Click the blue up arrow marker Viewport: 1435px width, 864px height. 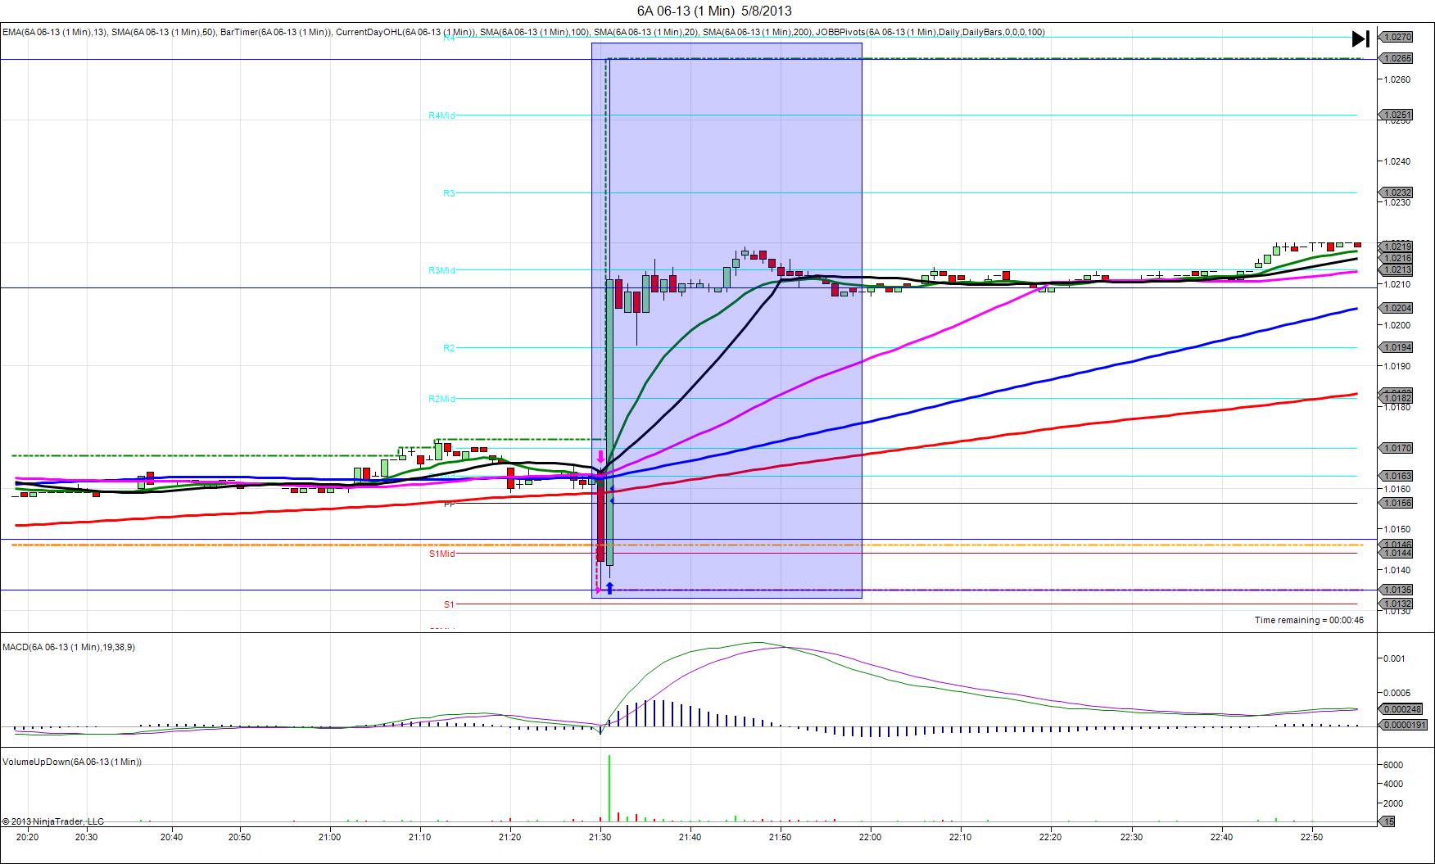point(609,588)
